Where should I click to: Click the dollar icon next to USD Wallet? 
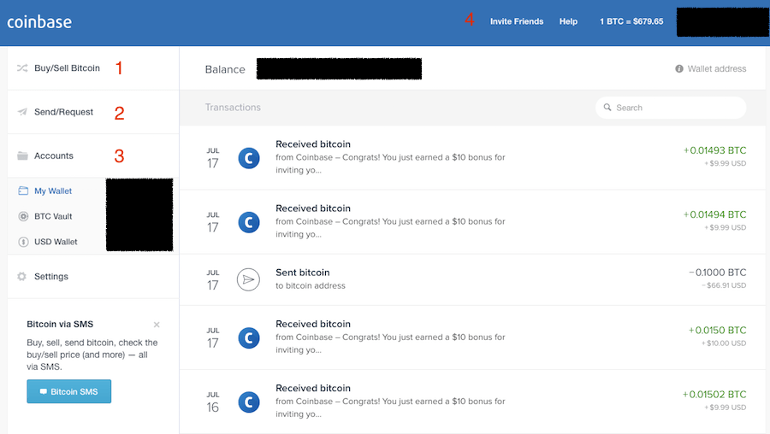click(x=23, y=242)
